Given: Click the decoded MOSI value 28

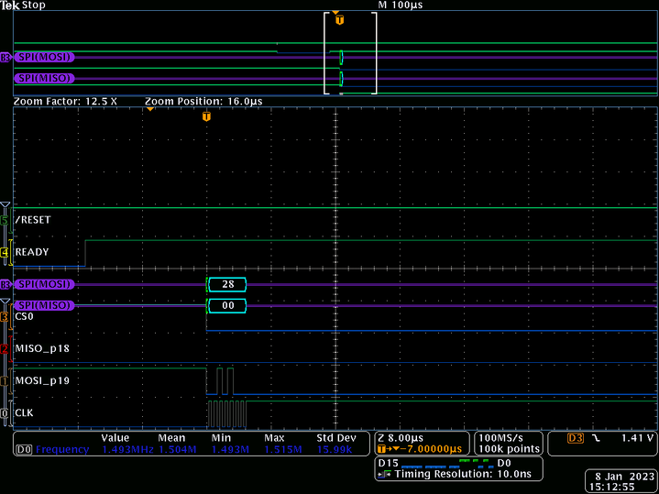Looking at the screenshot, I should (227, 284).
